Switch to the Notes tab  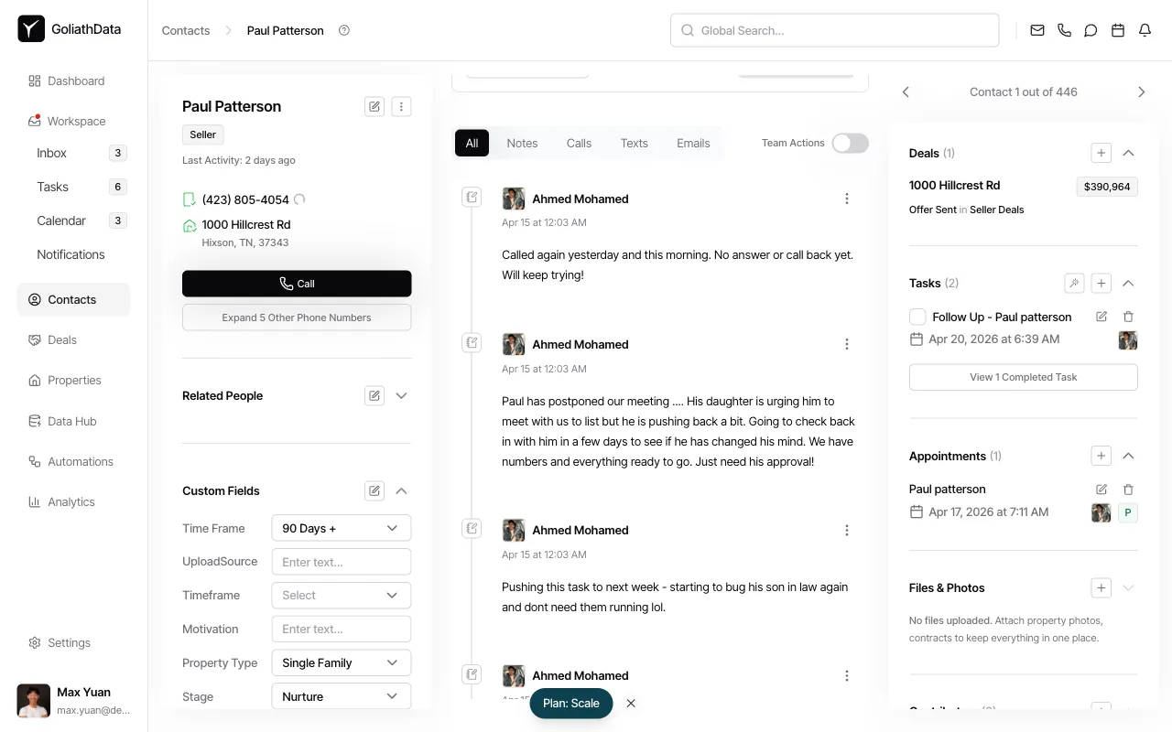pyautogui.click(x=522, y=143)
